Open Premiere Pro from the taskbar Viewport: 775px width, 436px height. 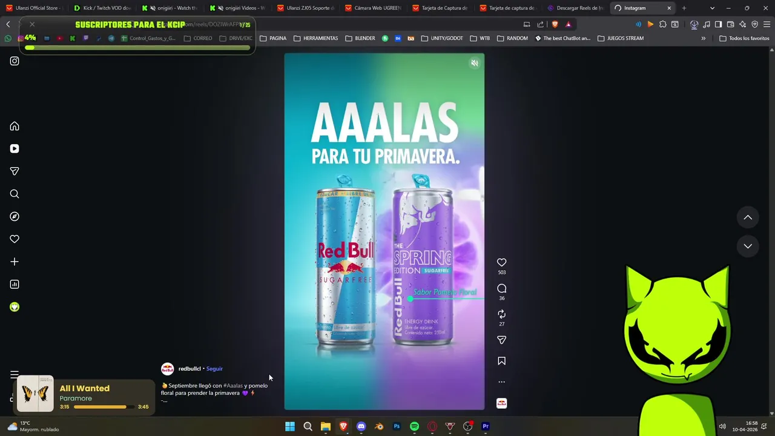(x=486, y=426)
